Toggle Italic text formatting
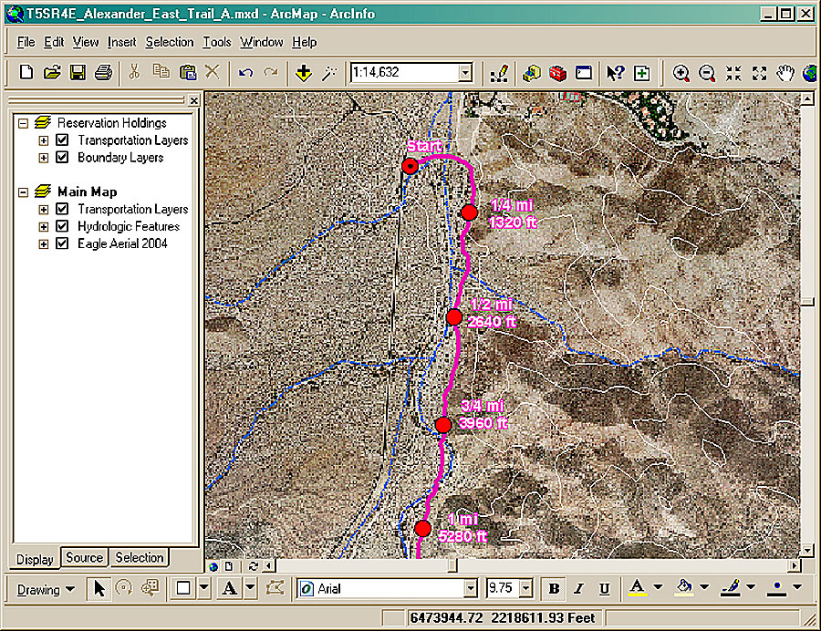 578,589
